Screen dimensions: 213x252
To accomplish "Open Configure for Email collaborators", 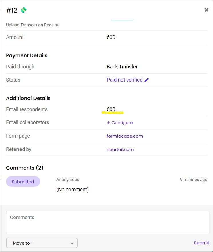I will (x=122, y=123).
